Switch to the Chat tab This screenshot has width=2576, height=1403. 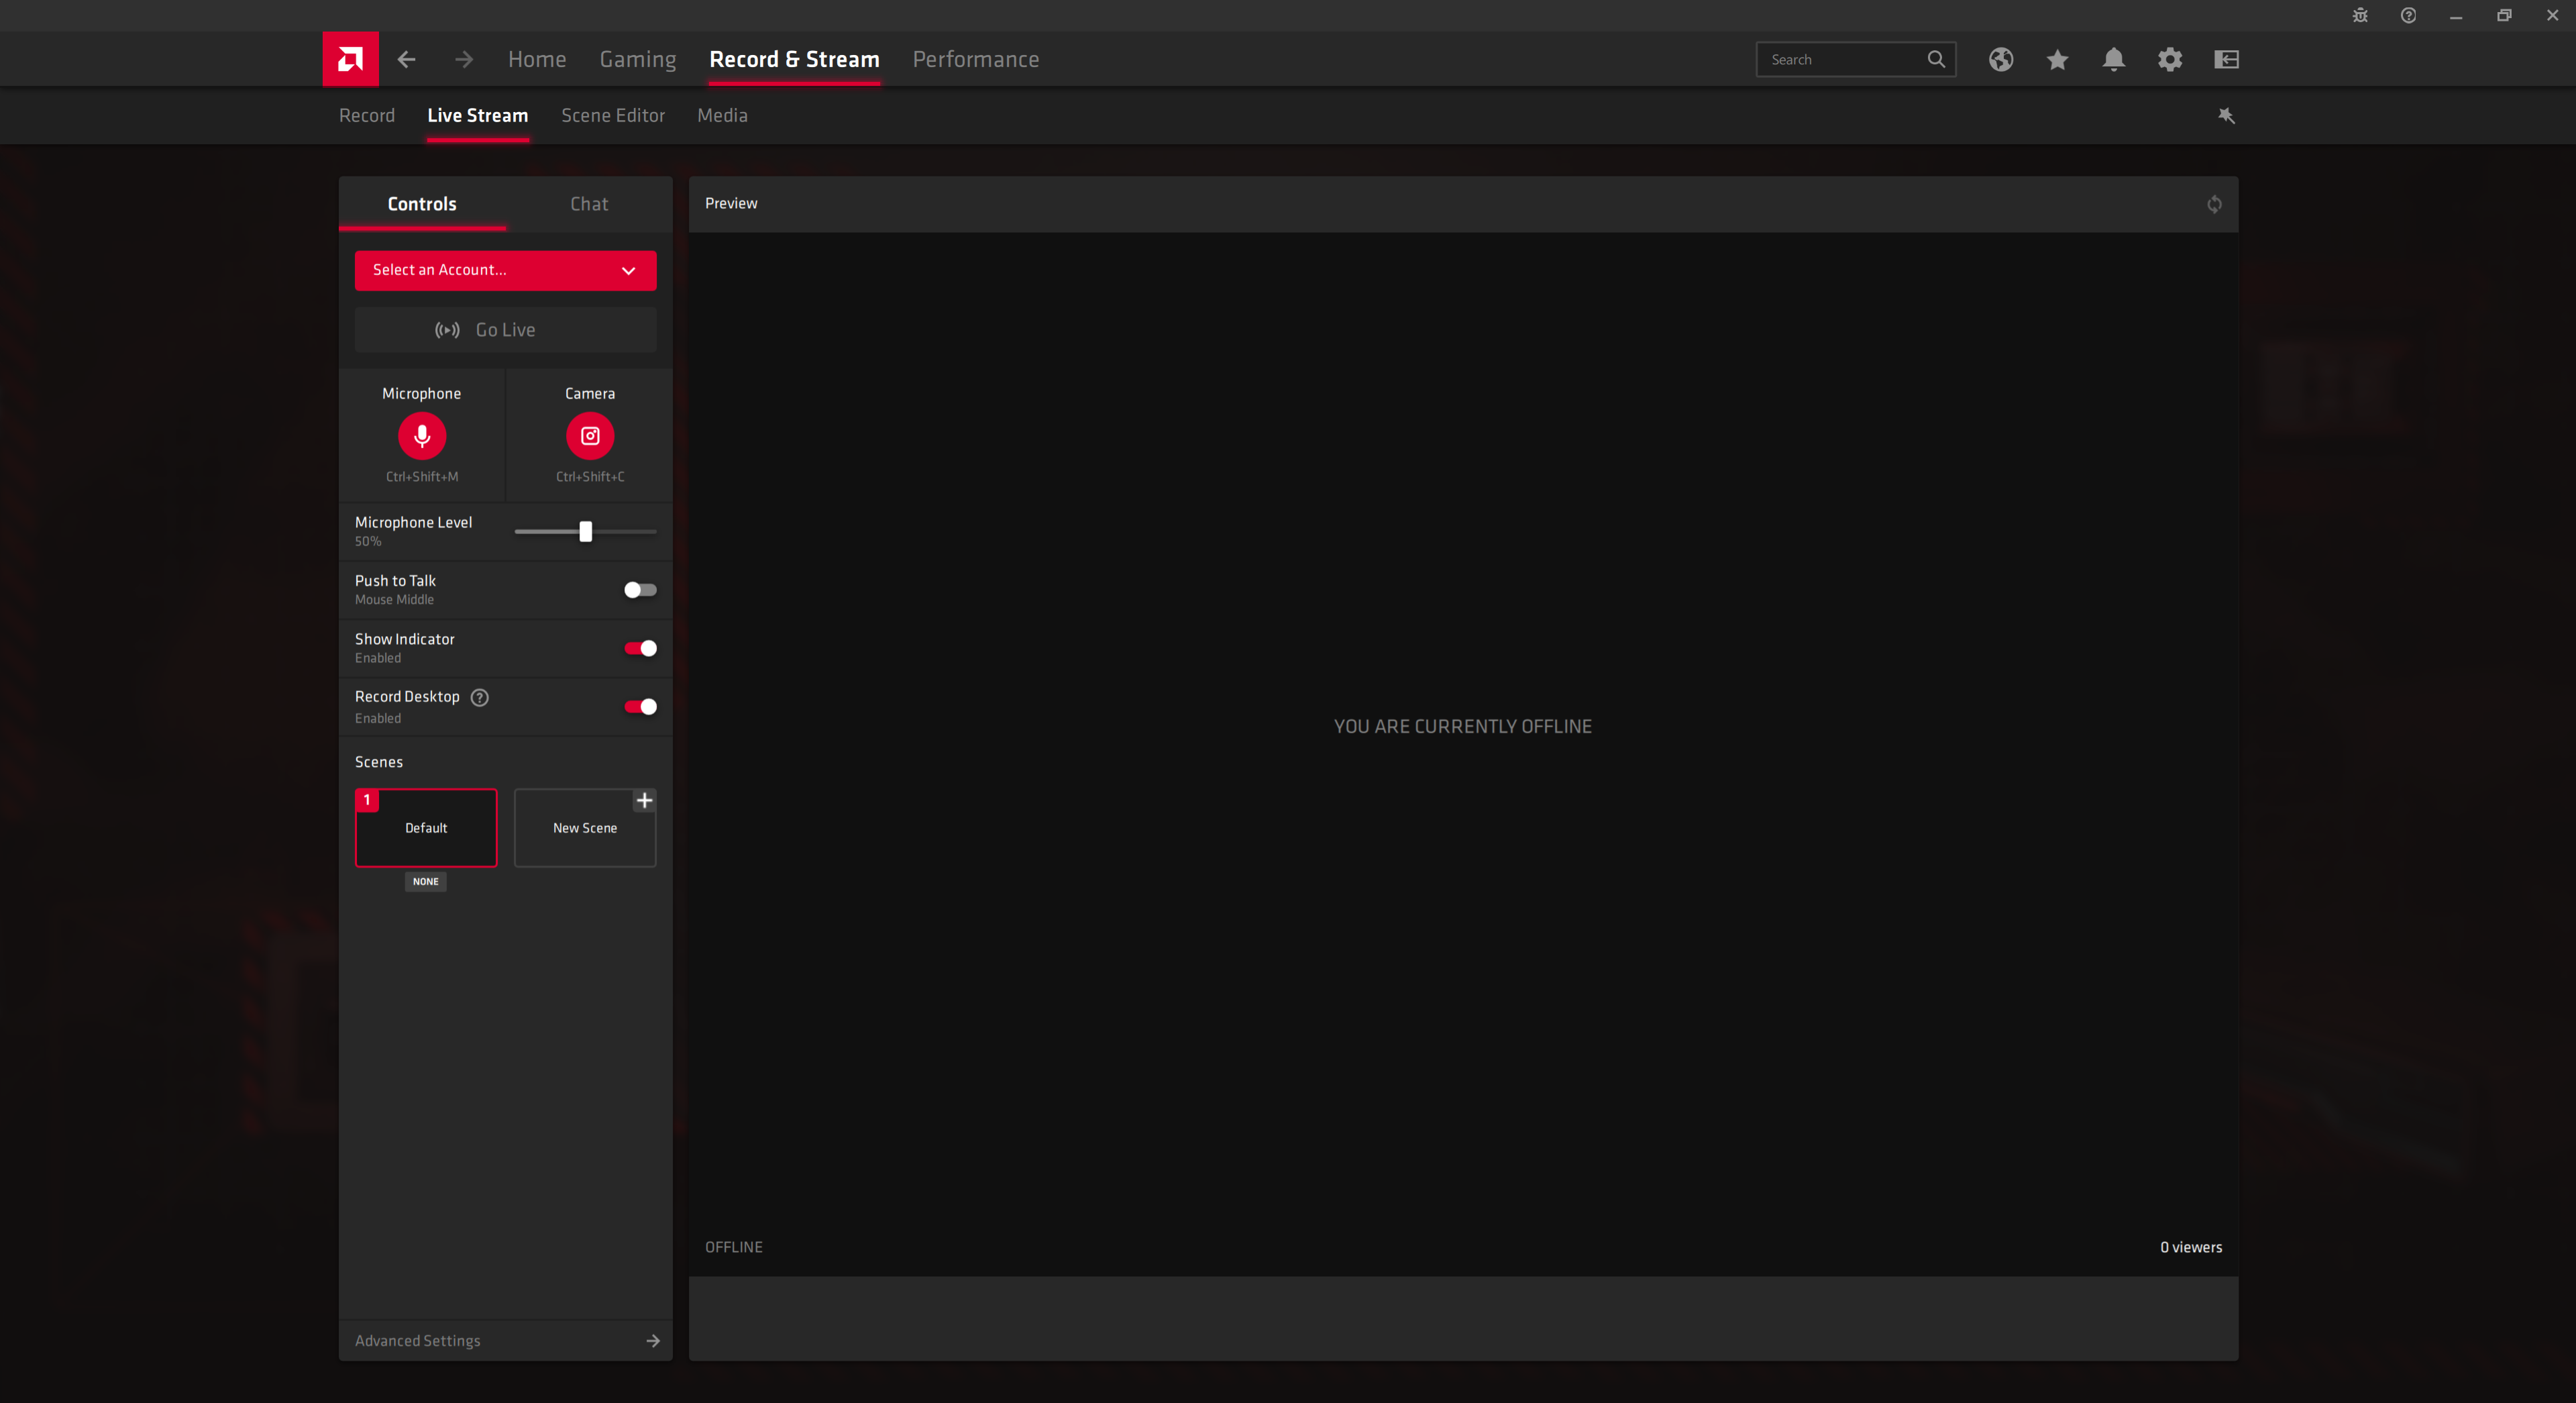[x=589, y=204]
